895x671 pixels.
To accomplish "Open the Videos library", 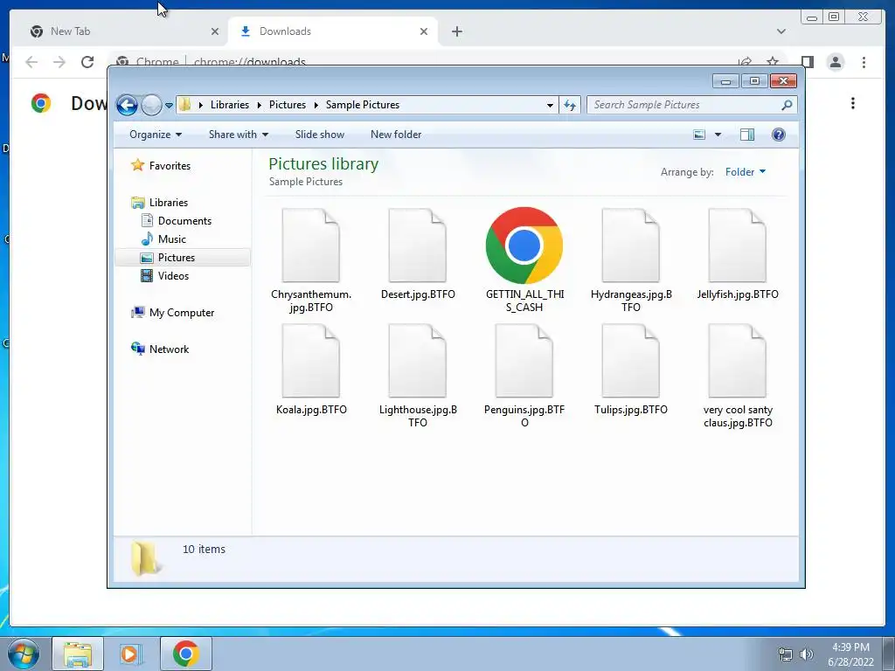I will 173,275.
